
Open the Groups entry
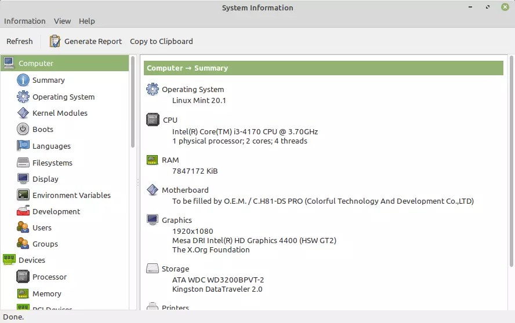[x=45, y=244]
